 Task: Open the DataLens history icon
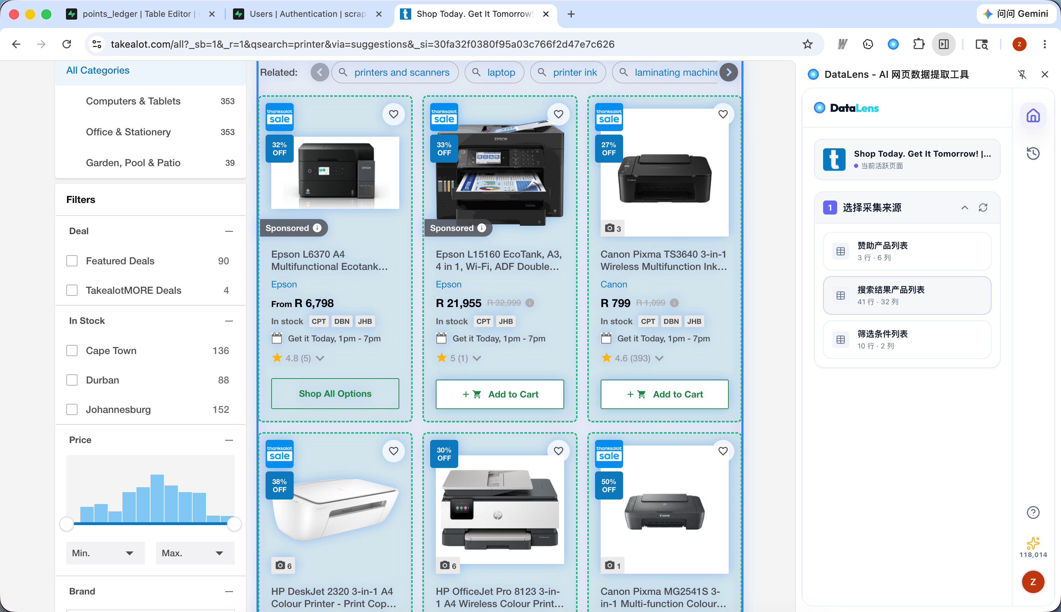tap(1033, 154)
